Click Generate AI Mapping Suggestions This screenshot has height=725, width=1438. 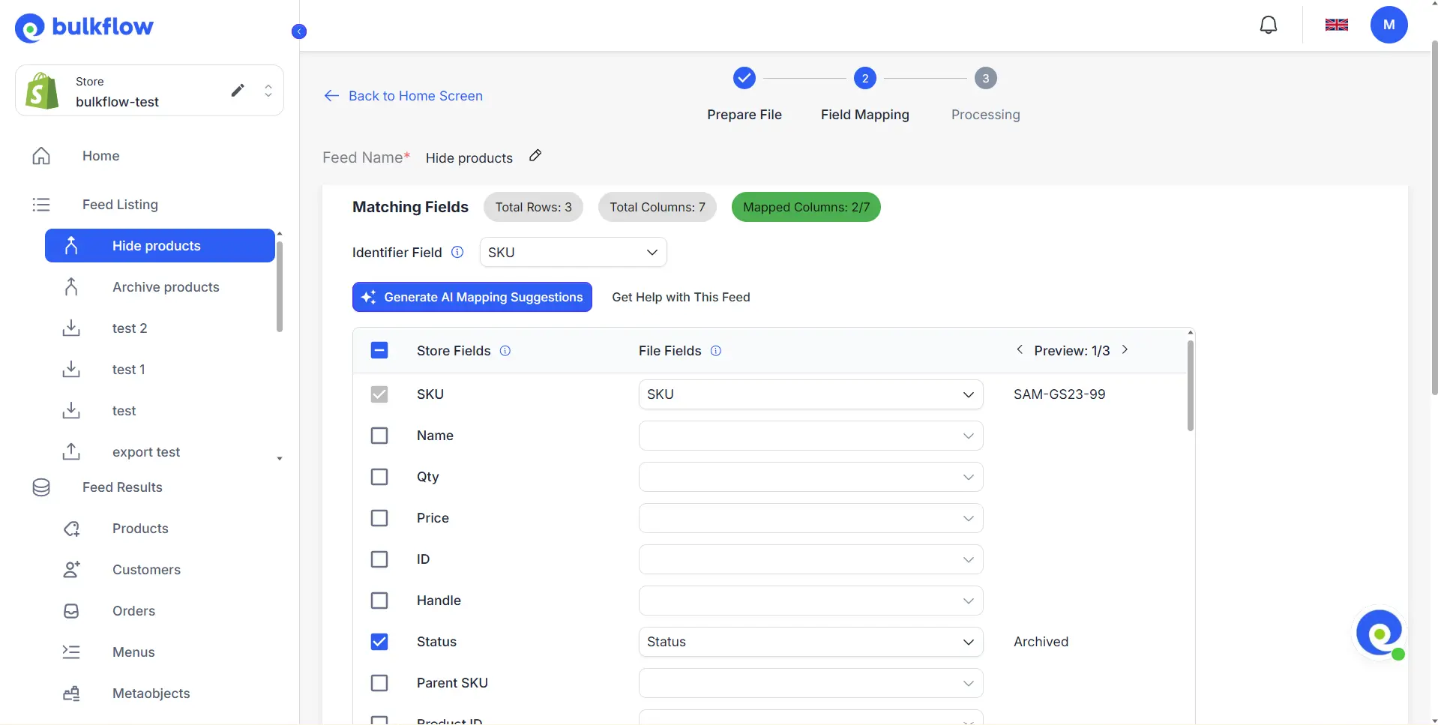(x=472, y=297)
